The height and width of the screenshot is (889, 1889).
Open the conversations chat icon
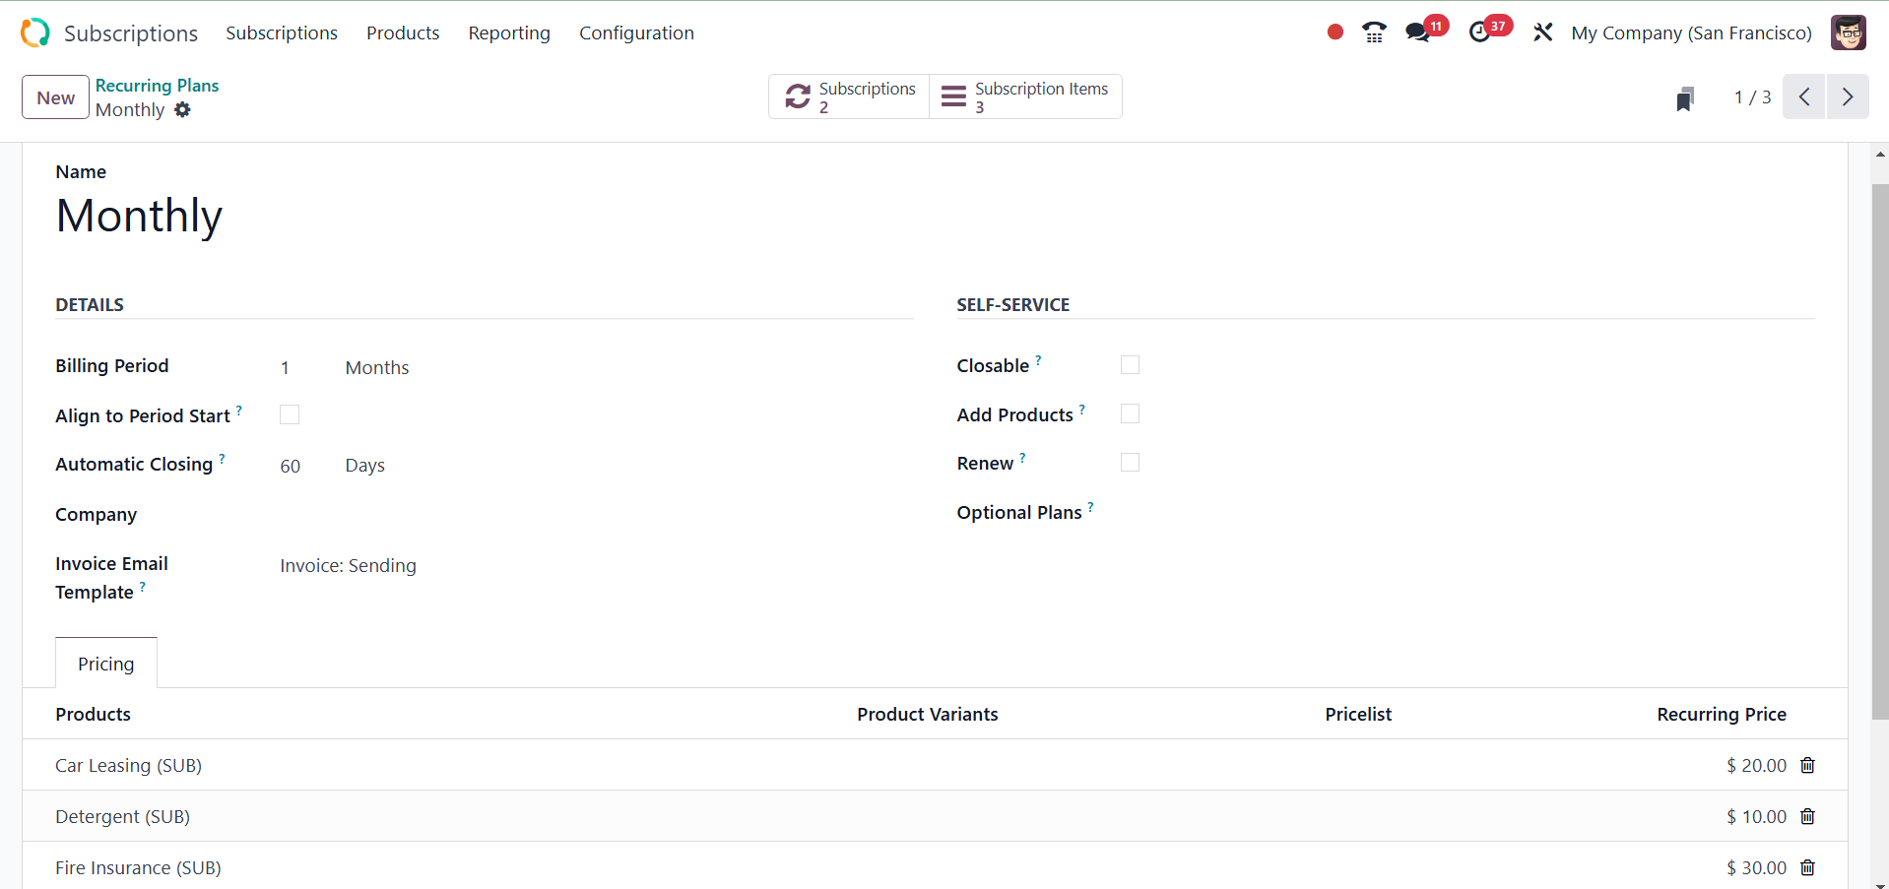[x=1418, y=32]
